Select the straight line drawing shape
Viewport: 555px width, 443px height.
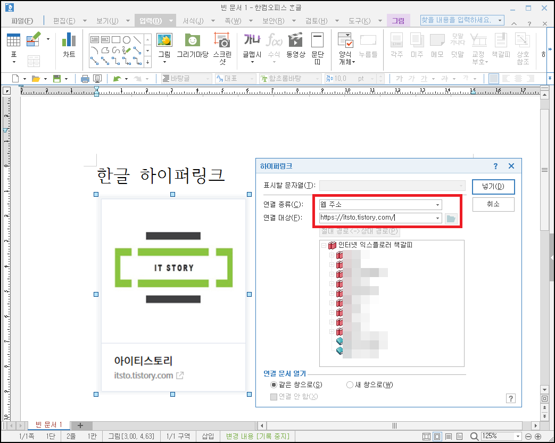point(137,40)
